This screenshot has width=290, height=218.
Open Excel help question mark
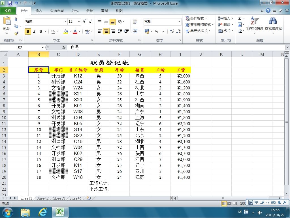[268, 11]
